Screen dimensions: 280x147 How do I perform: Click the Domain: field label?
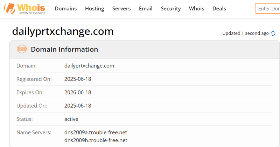pyautogui.click(x=27, y=66)
